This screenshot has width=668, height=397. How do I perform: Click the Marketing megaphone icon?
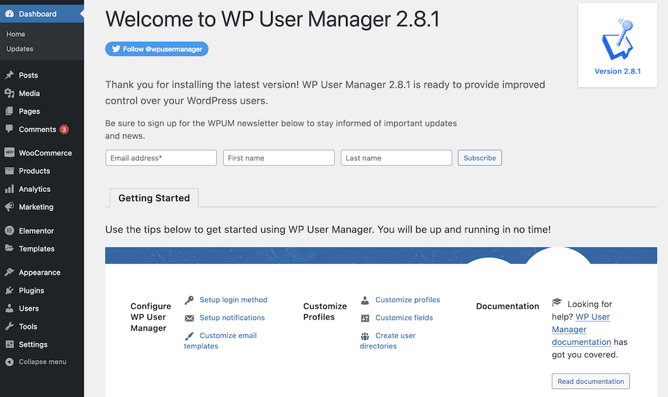pos(9,207)
